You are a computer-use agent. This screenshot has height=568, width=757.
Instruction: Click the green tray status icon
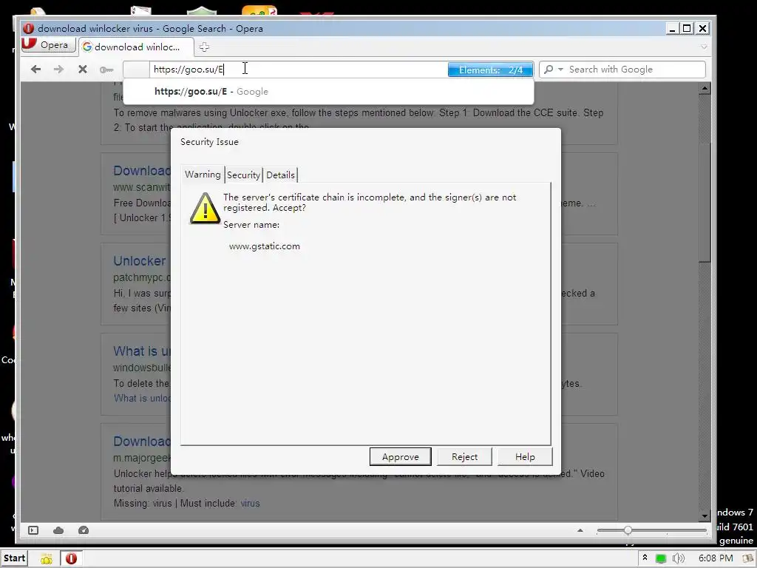661,559
